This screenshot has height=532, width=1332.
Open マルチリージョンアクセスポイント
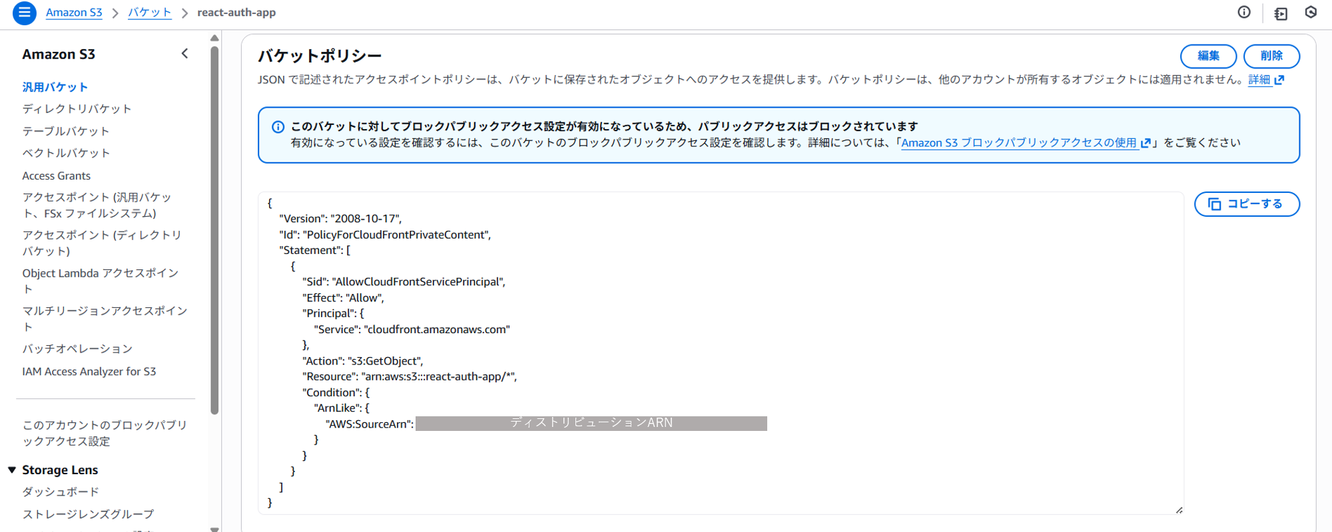105,319
